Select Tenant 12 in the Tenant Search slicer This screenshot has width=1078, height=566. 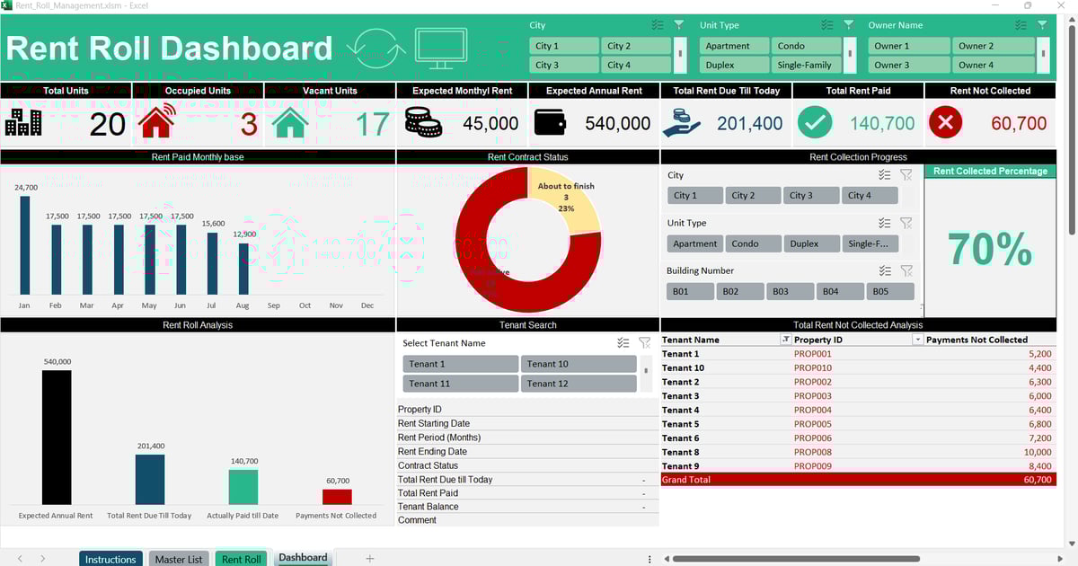[579, 382]
